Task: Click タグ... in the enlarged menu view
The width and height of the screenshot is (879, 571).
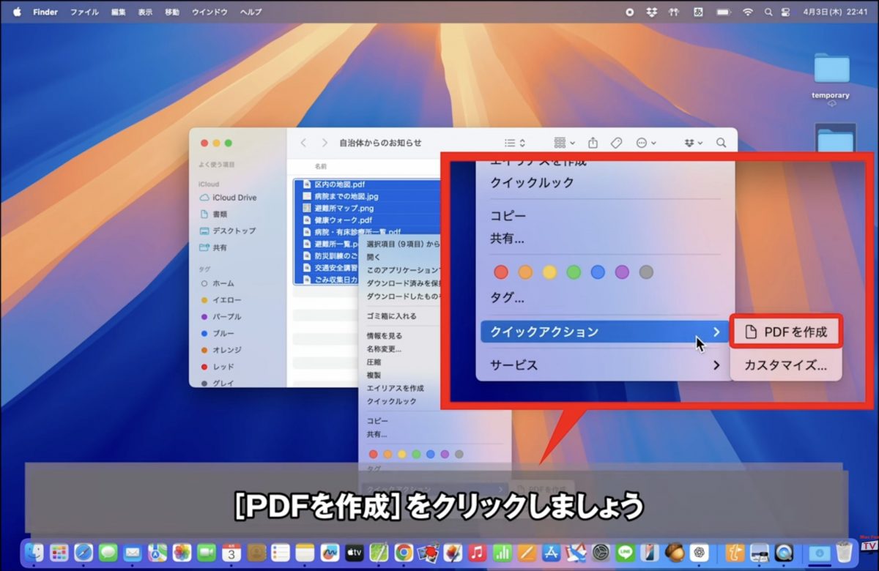Action: (x=507, y=298)
